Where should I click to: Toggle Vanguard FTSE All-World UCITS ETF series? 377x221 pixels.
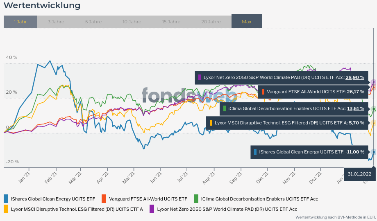[x=148, y=199]
